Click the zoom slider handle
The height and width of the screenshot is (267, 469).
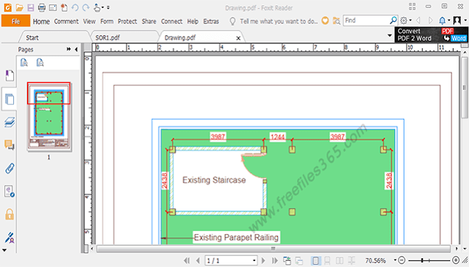(x=422, y=260)
